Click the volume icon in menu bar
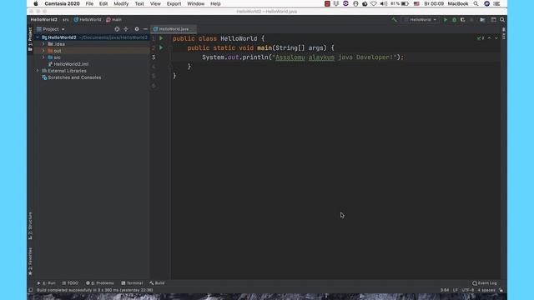 point(384,3)
